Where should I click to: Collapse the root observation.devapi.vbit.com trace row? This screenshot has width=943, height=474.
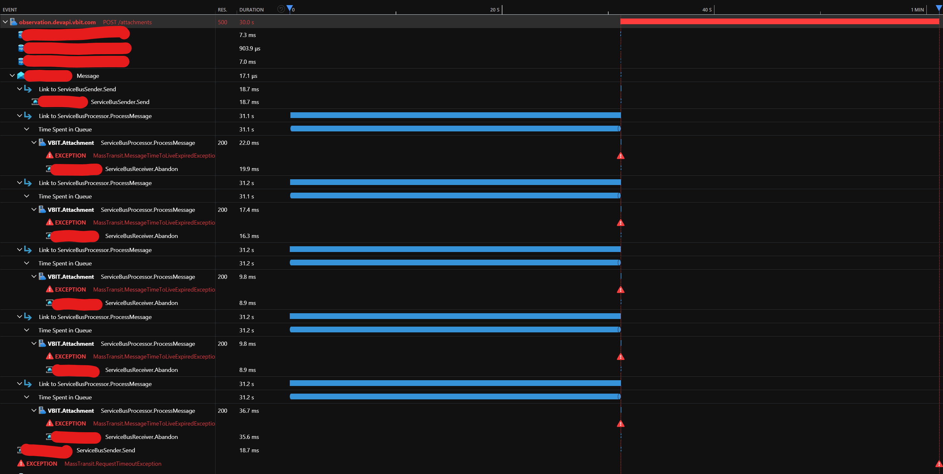click(x=5, y=22)
